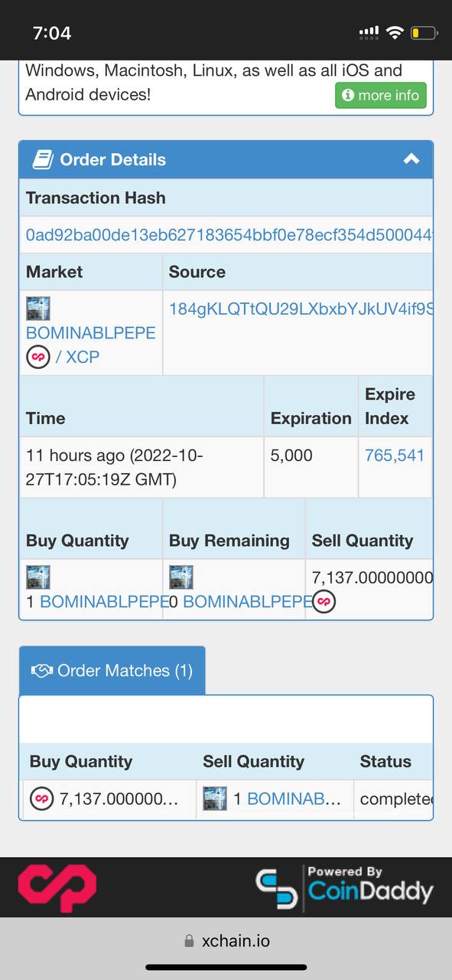
Task: Click XCP icon under Sell Quantity
Action: (x=324, y=602)
